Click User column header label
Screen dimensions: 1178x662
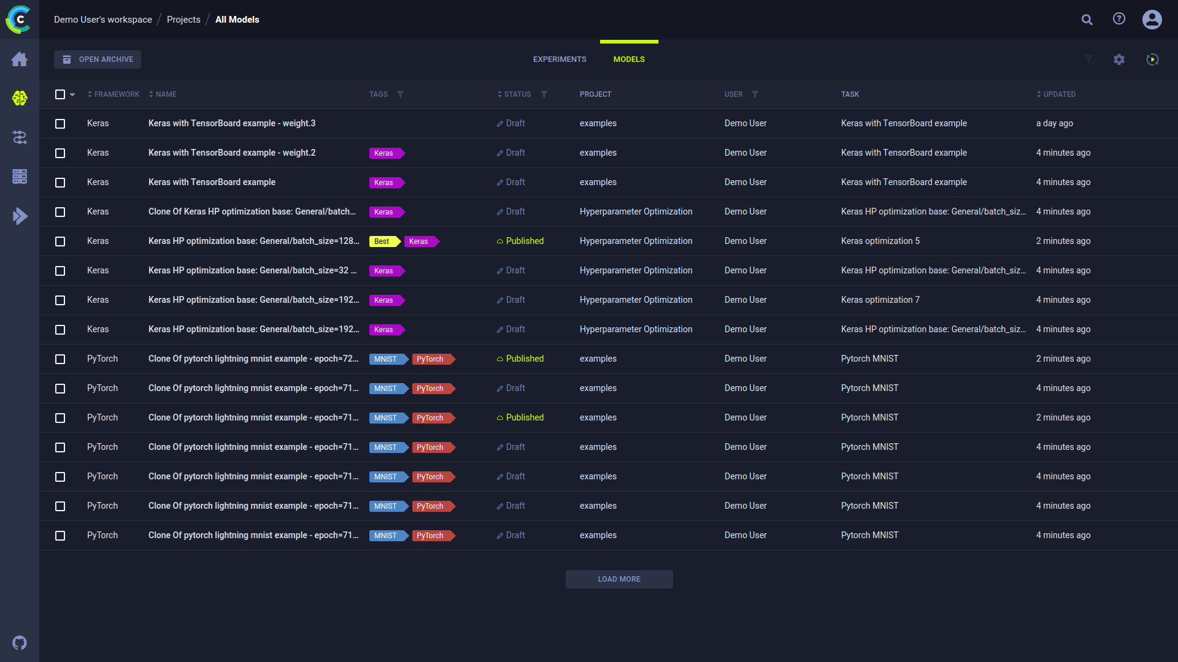(734, 94)
